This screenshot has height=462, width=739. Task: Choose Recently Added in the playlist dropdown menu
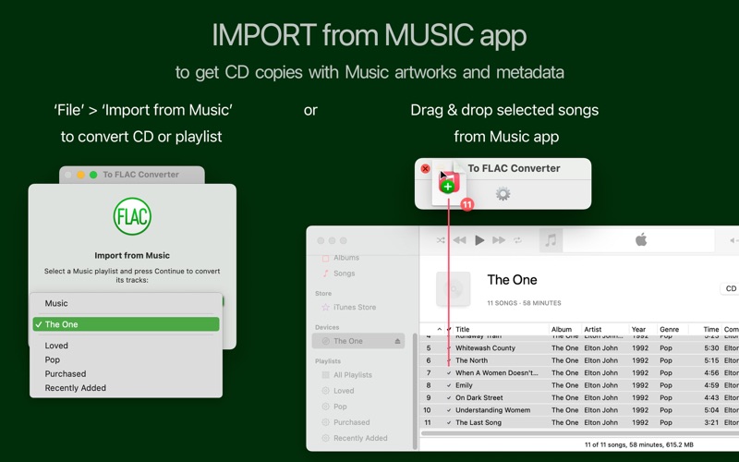pos(126,388)
